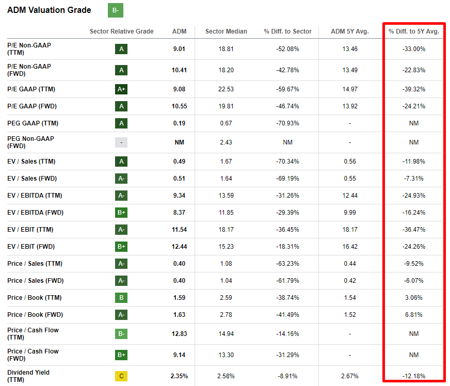Select the A- grade badge for EV / Sales FWD
The height and width of the screenshot is (386, 450).
click(121, 179)
